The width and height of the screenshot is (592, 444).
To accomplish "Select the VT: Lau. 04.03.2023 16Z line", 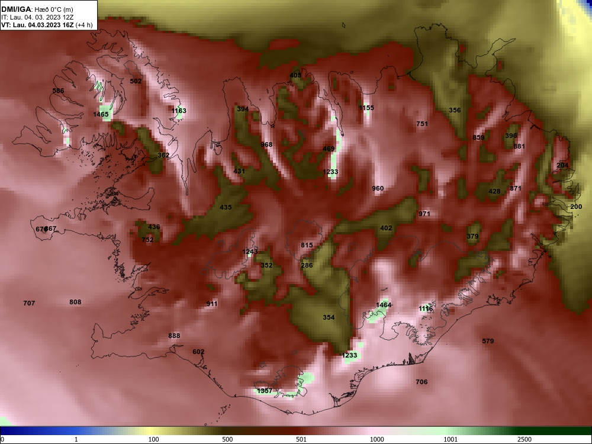I will click(47, 25).
